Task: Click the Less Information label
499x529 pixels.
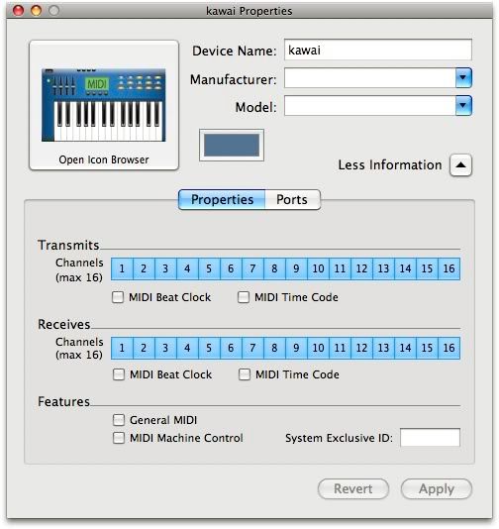Action: pos(390,165)
